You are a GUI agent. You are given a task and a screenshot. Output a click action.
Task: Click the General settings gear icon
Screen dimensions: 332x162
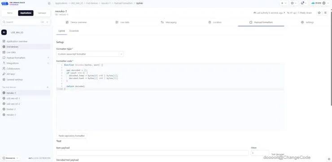(4, 79)
